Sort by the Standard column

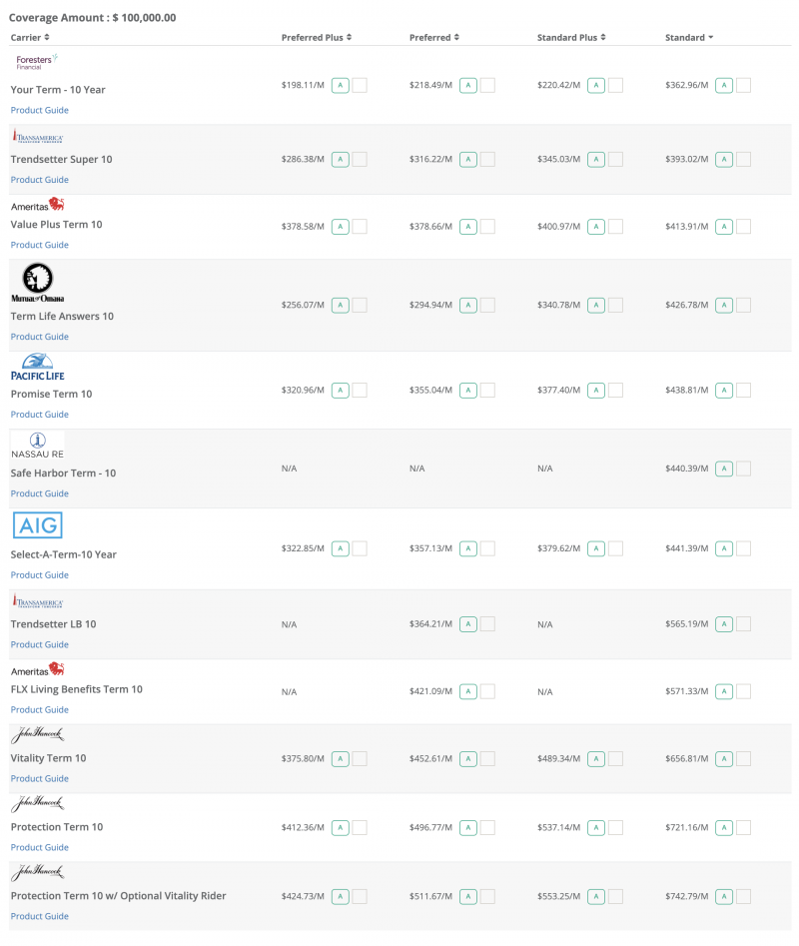click(x=689, y=37)
